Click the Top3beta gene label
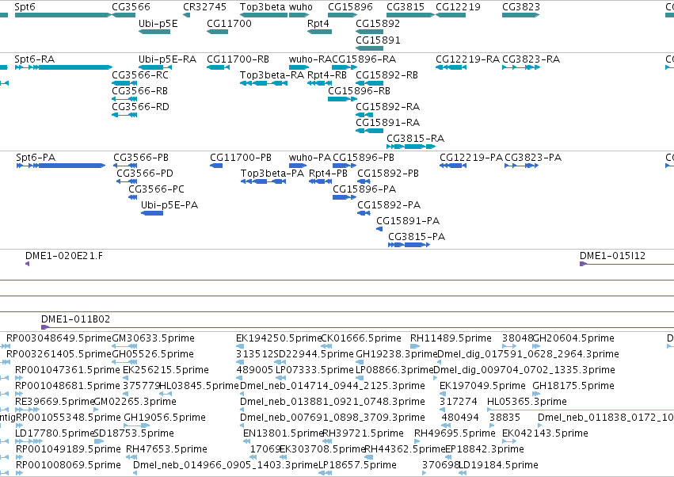Image resolution: width=674 pixels, height=477 pixels. 262,7
